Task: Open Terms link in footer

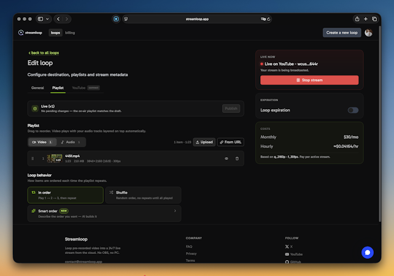Action: pos(190,261)
